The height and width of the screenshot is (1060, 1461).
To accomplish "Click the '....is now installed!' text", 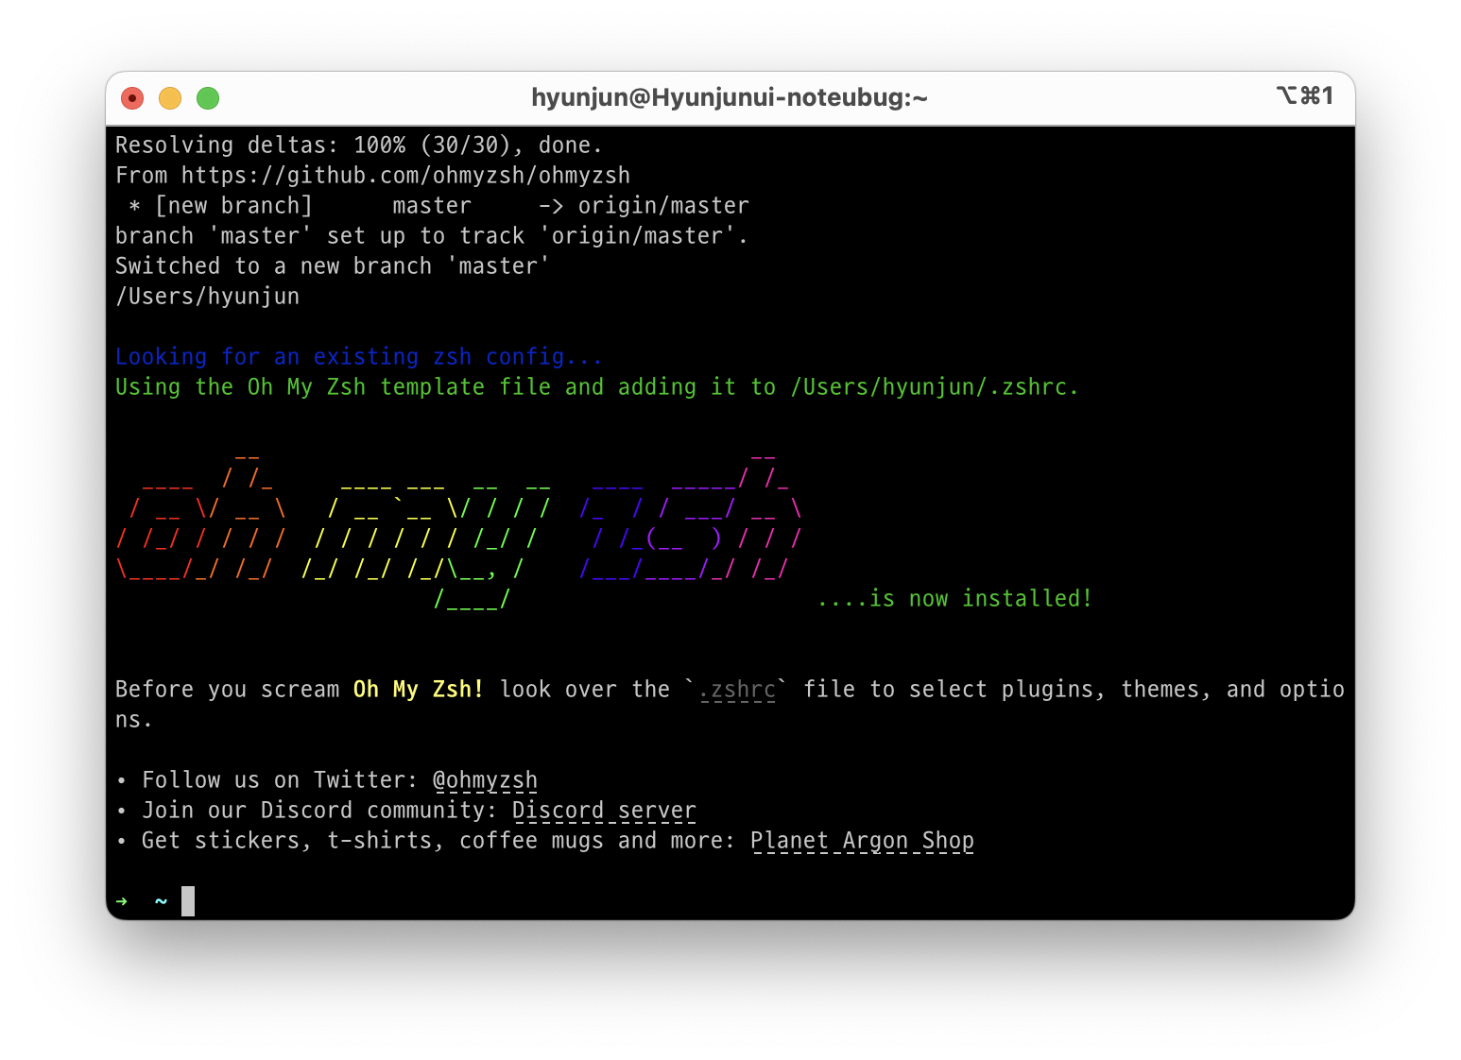I will click(x=954, y=599).
